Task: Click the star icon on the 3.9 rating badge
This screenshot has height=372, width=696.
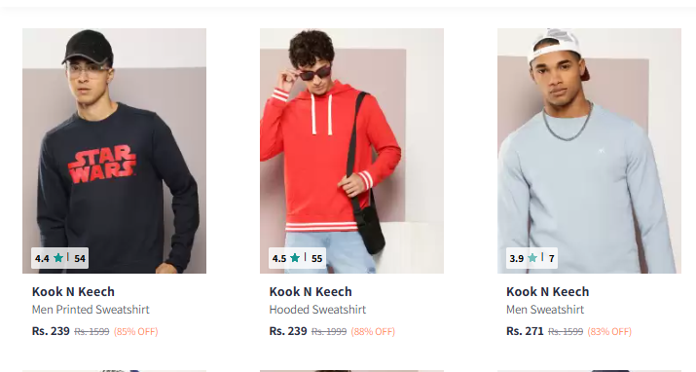Action: (x=532, y=258)
